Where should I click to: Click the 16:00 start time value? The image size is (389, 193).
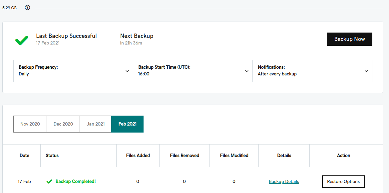tap(144, 74)
